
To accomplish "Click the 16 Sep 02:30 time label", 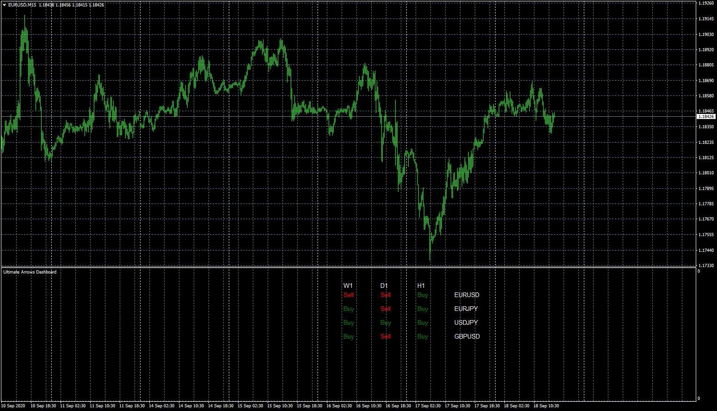I will point(339,406).
